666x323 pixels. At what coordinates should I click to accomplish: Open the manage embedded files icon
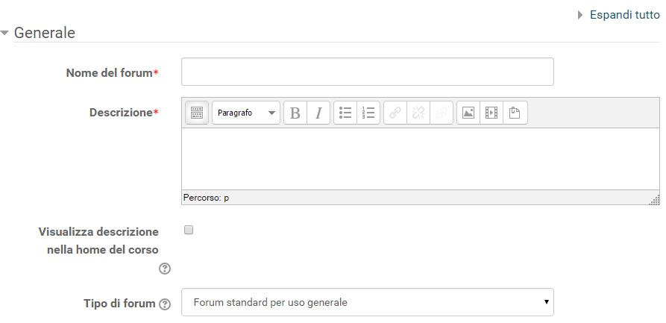click(515, 113)
